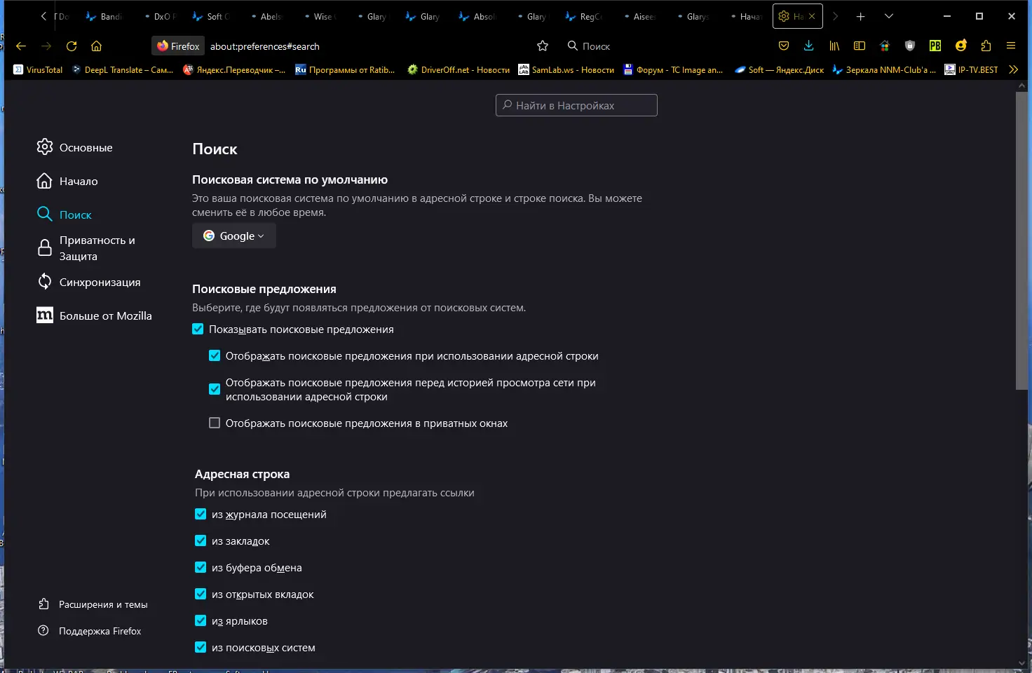Viewport: 1032px width, 673px height.
Task: Open 'Расширения и темы' link
Action: [x=102, y=604]
